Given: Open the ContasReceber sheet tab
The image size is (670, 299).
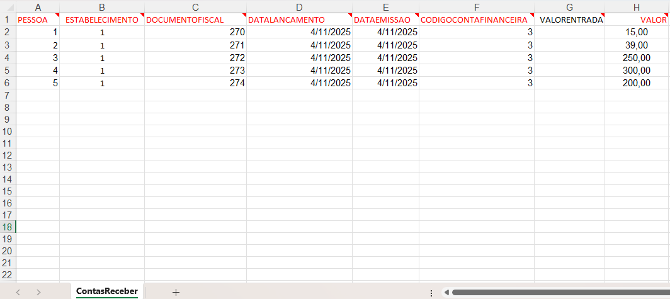Looking at the screenshot, I should click(106, 291).
